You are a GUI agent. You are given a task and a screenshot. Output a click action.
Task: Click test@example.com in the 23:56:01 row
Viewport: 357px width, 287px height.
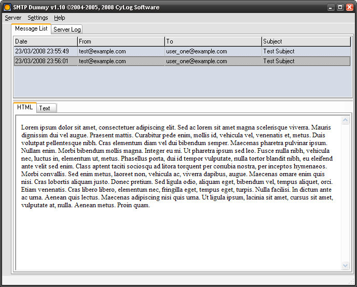pyautogui.click(x=102, y=61)
